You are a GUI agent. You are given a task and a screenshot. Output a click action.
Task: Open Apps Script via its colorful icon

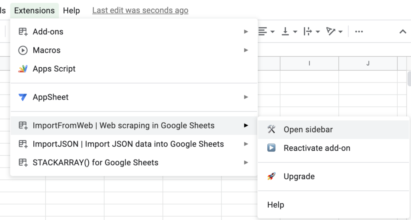[23, 69]
